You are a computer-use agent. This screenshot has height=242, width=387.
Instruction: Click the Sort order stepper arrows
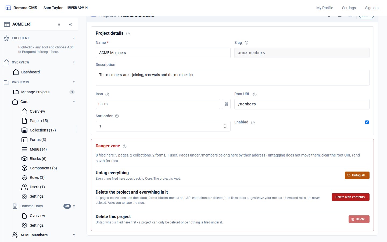[x=225, y=126]
